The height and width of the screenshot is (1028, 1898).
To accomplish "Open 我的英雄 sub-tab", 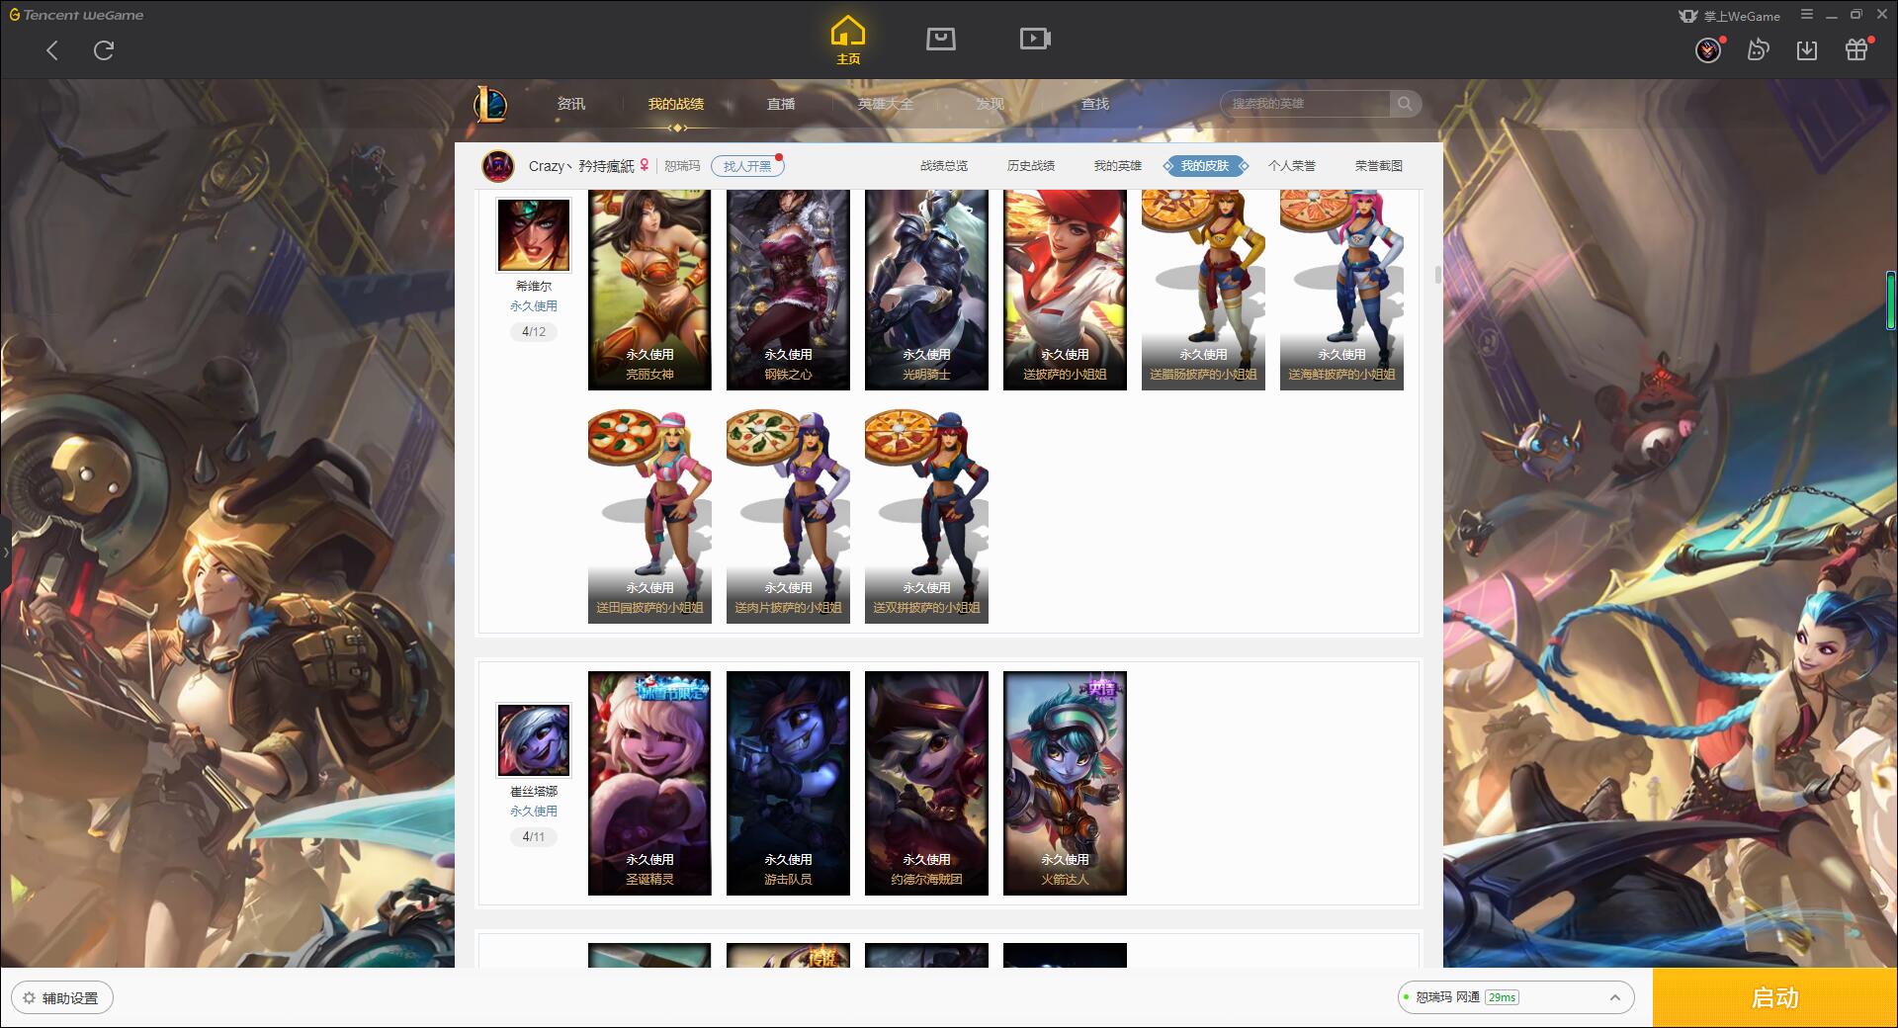I will (x=1118, y=166).
